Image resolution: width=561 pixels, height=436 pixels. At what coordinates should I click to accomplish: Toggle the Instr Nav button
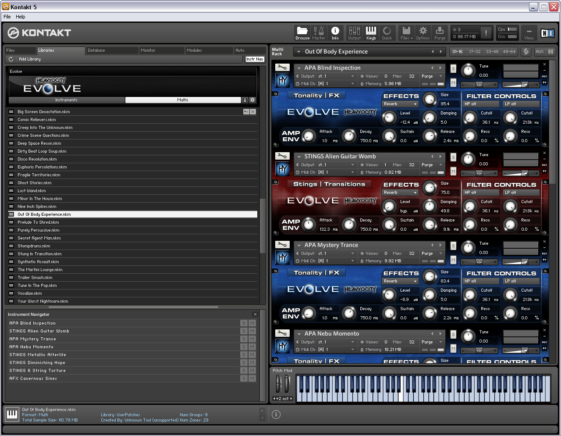(x=255, y=59)
